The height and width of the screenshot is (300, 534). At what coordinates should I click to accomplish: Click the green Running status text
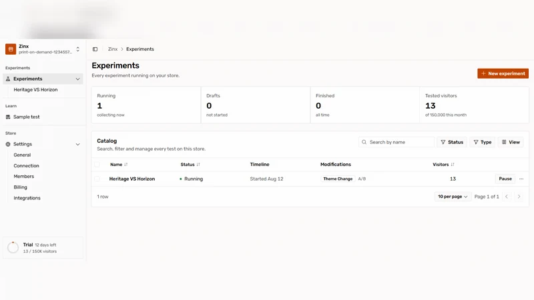coord(194,179)
